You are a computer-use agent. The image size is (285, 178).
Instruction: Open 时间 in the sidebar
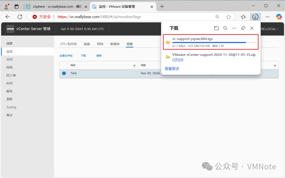click(x=9, y=83)
